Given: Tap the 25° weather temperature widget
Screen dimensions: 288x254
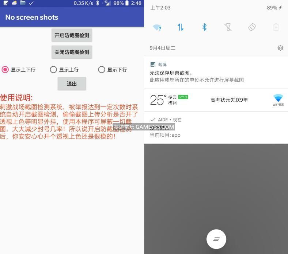Looking at the screenshot, I should (158, 100).
